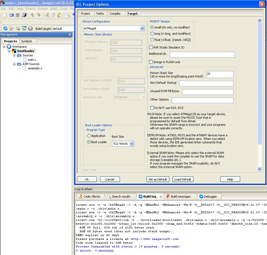Image resolution: width=267 pixels, height=255 pixels.
Task: Click the assembly.s file icon
Action: (24, 68)
